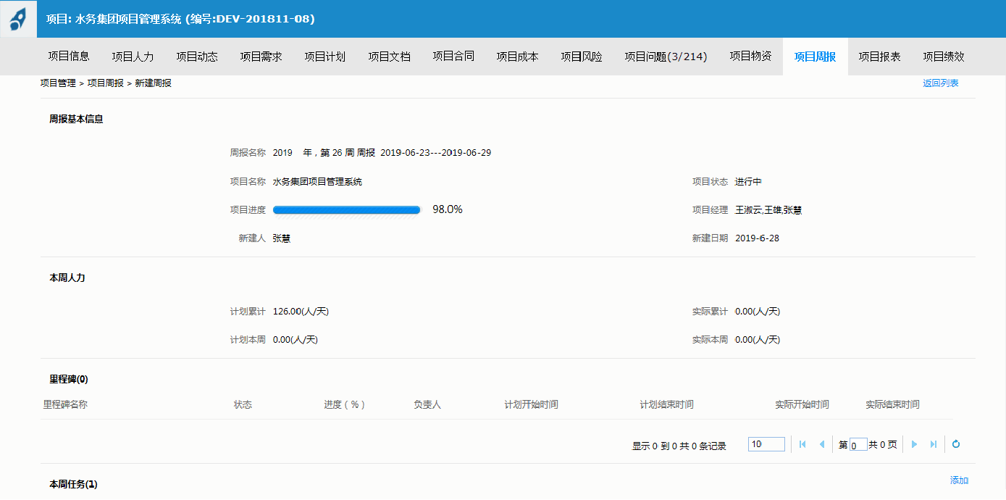
Task: Click 添加 link for 本周任务
Action: pos(959,480)
